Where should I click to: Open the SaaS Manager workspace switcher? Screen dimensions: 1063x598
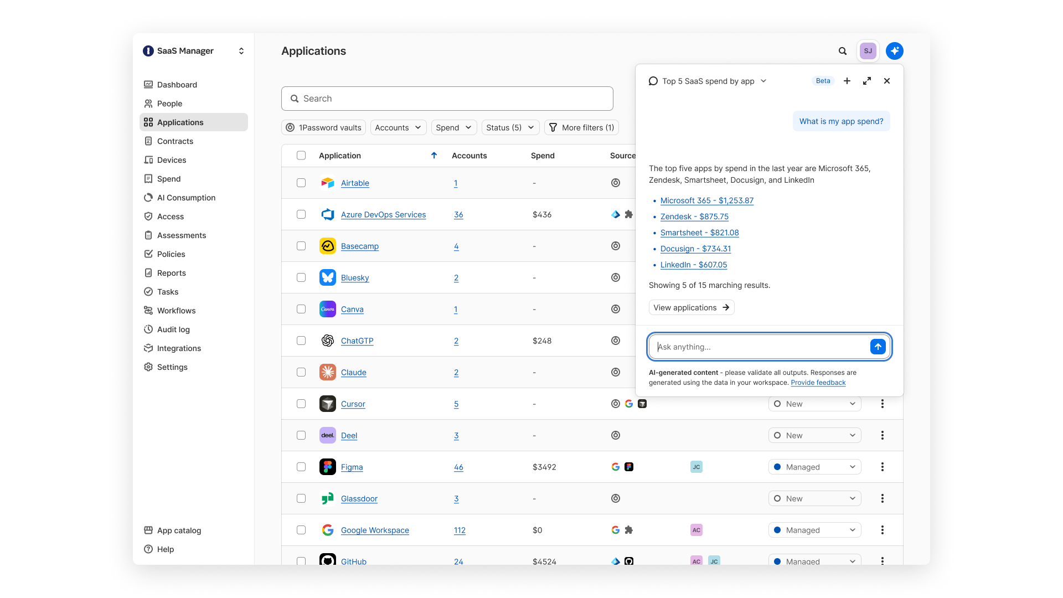click(194, 51)
